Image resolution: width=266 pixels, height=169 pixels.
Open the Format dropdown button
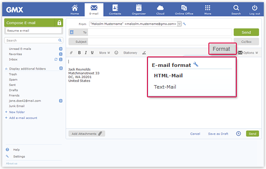222,49
